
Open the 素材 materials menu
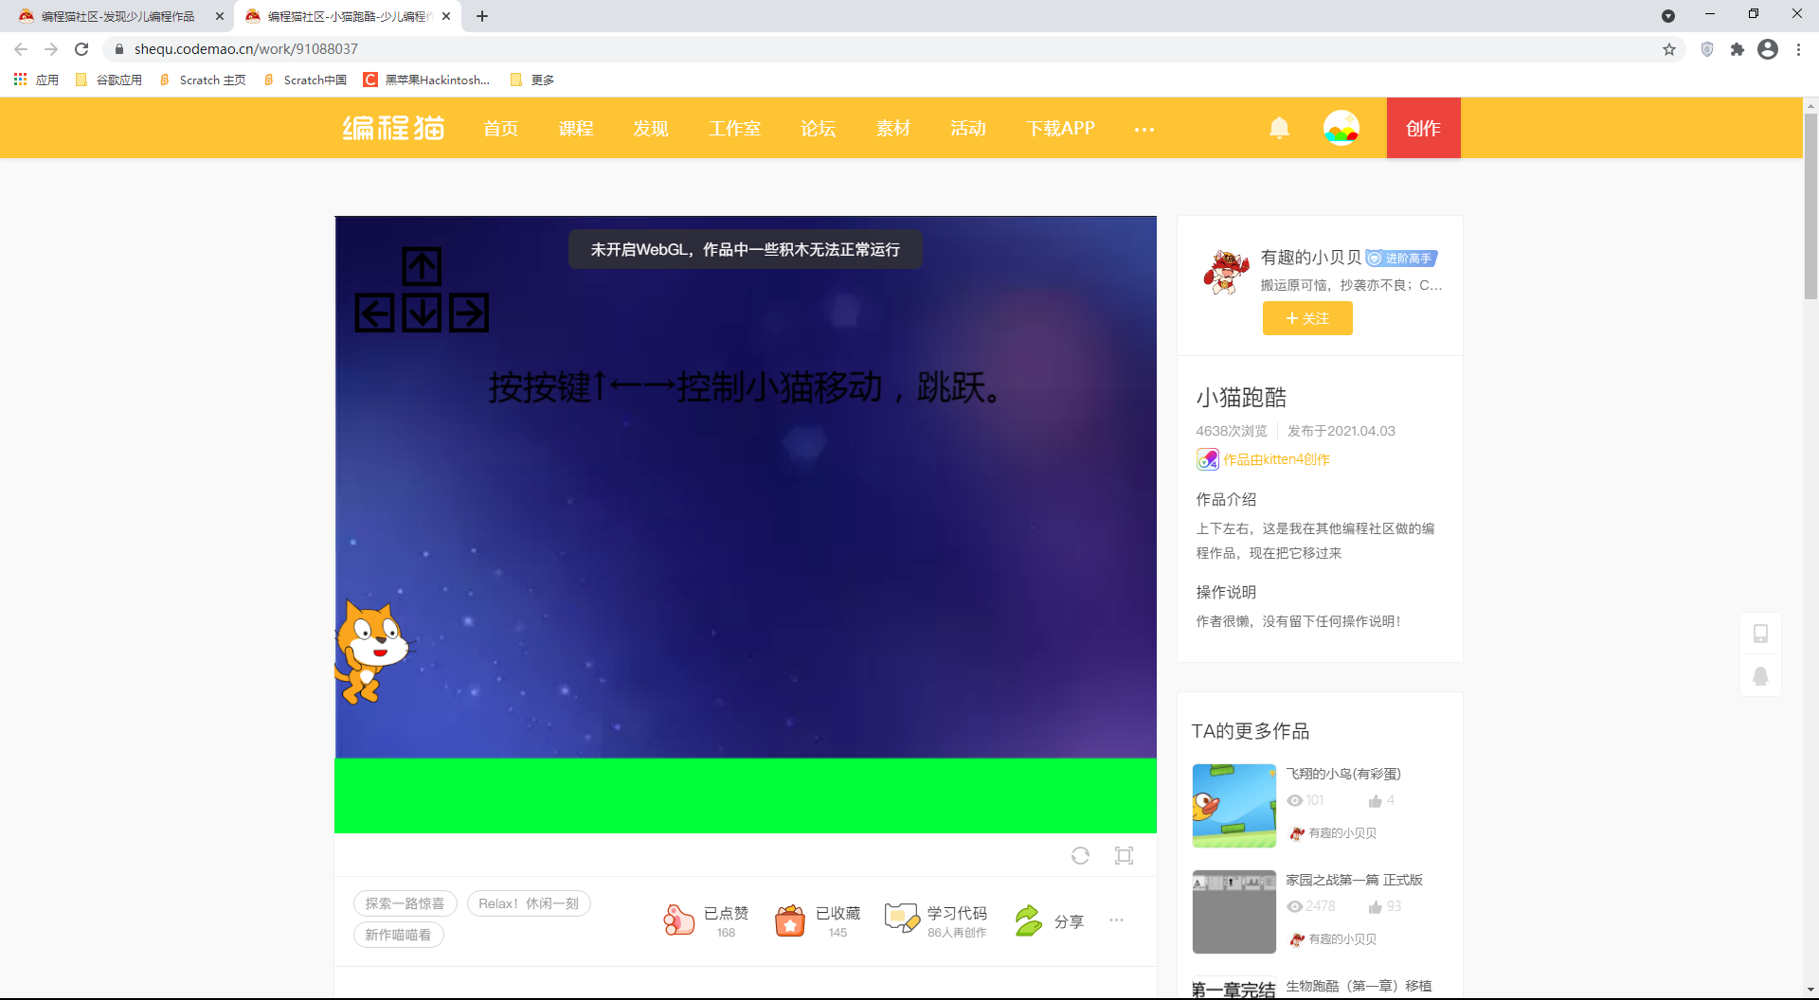(x=893, y=128)
